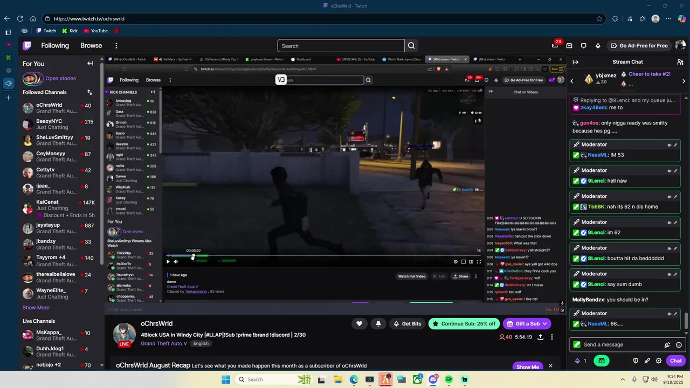Reload the browser page
This screenshot has width=690, height=388.
[20, 18]
